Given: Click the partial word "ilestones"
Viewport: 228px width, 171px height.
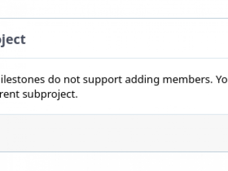Looking at the screenshot, I should (x=23, y=79).
